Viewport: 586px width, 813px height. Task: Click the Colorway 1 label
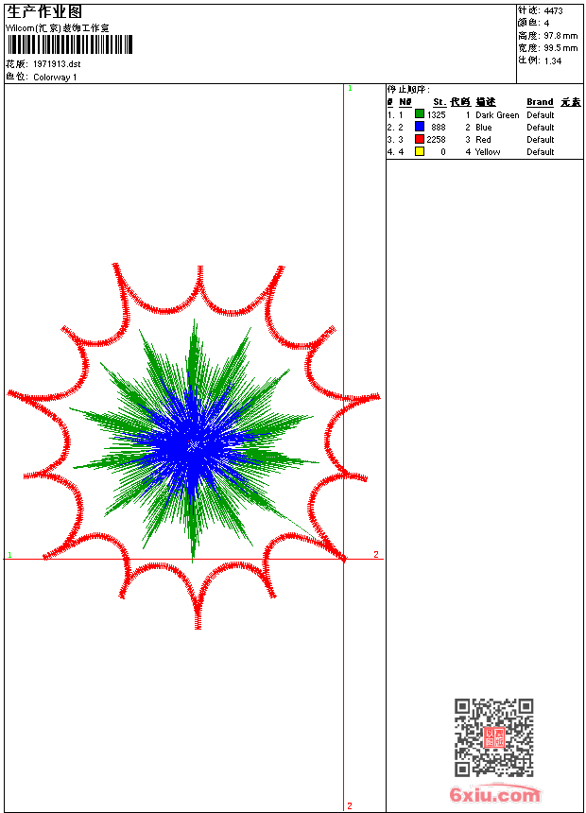55,78
